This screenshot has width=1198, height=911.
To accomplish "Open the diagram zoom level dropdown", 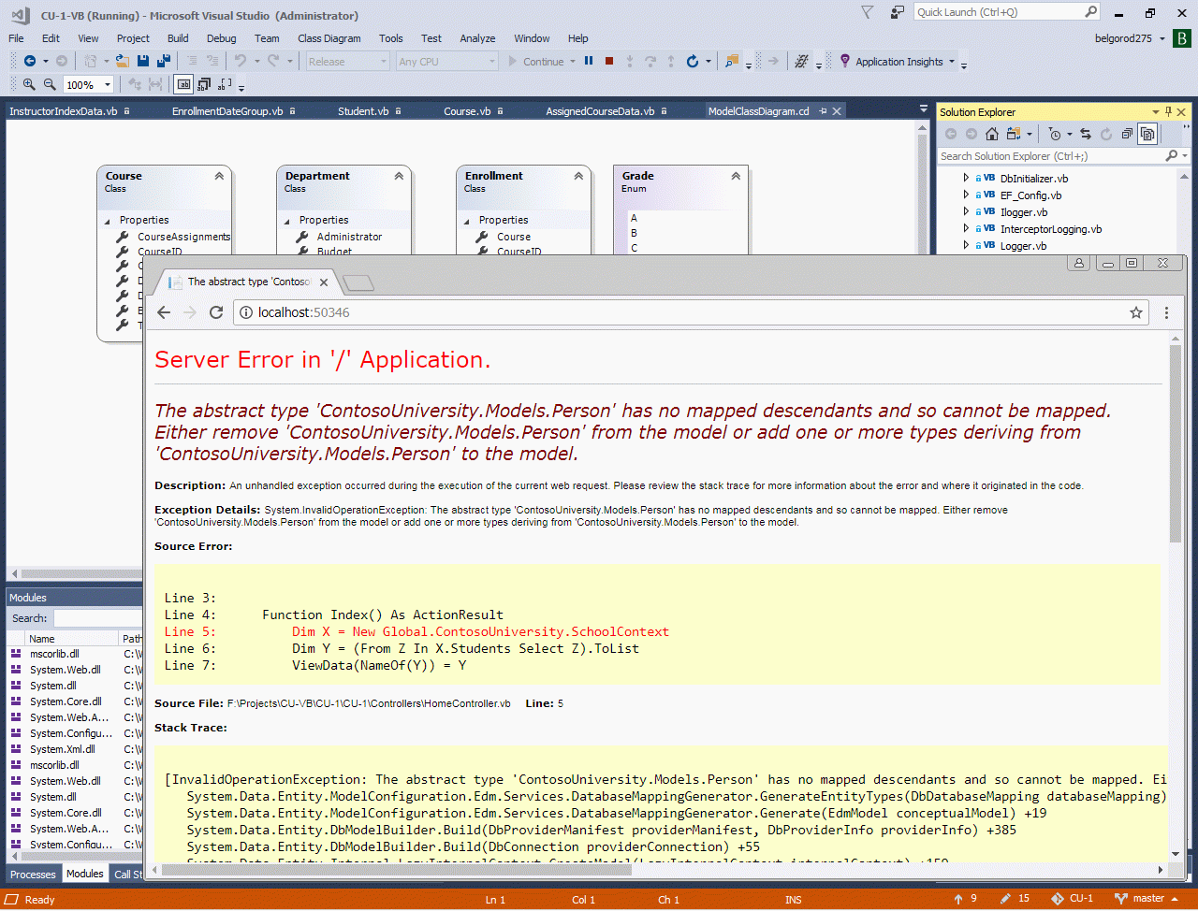I will click(108, 85).
